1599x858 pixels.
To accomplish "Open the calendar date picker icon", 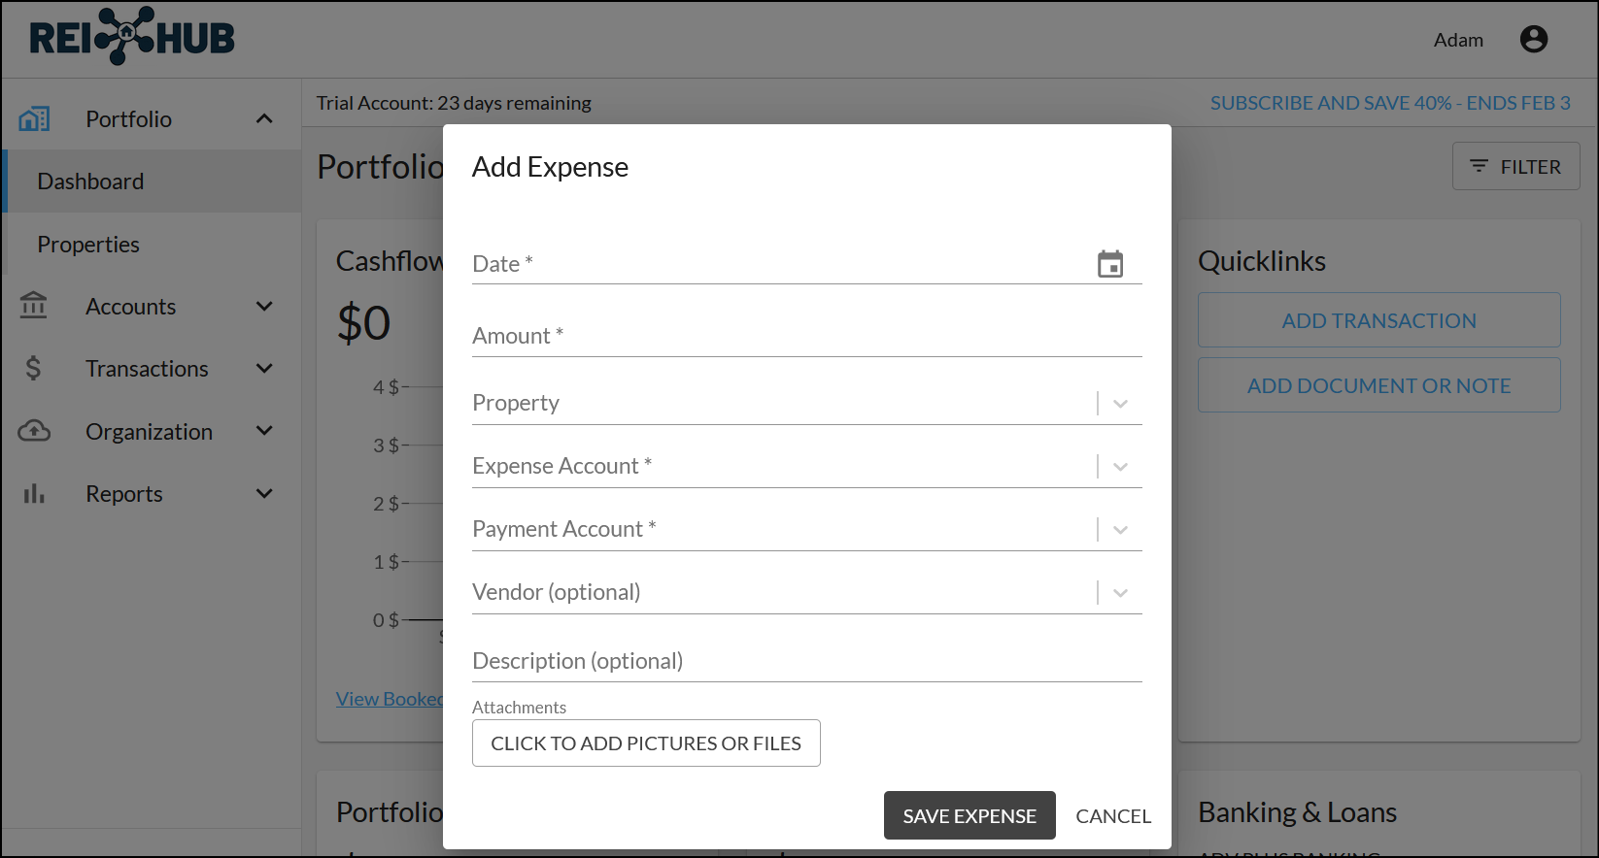I will pyautogui.click(x=1110, y=264).
